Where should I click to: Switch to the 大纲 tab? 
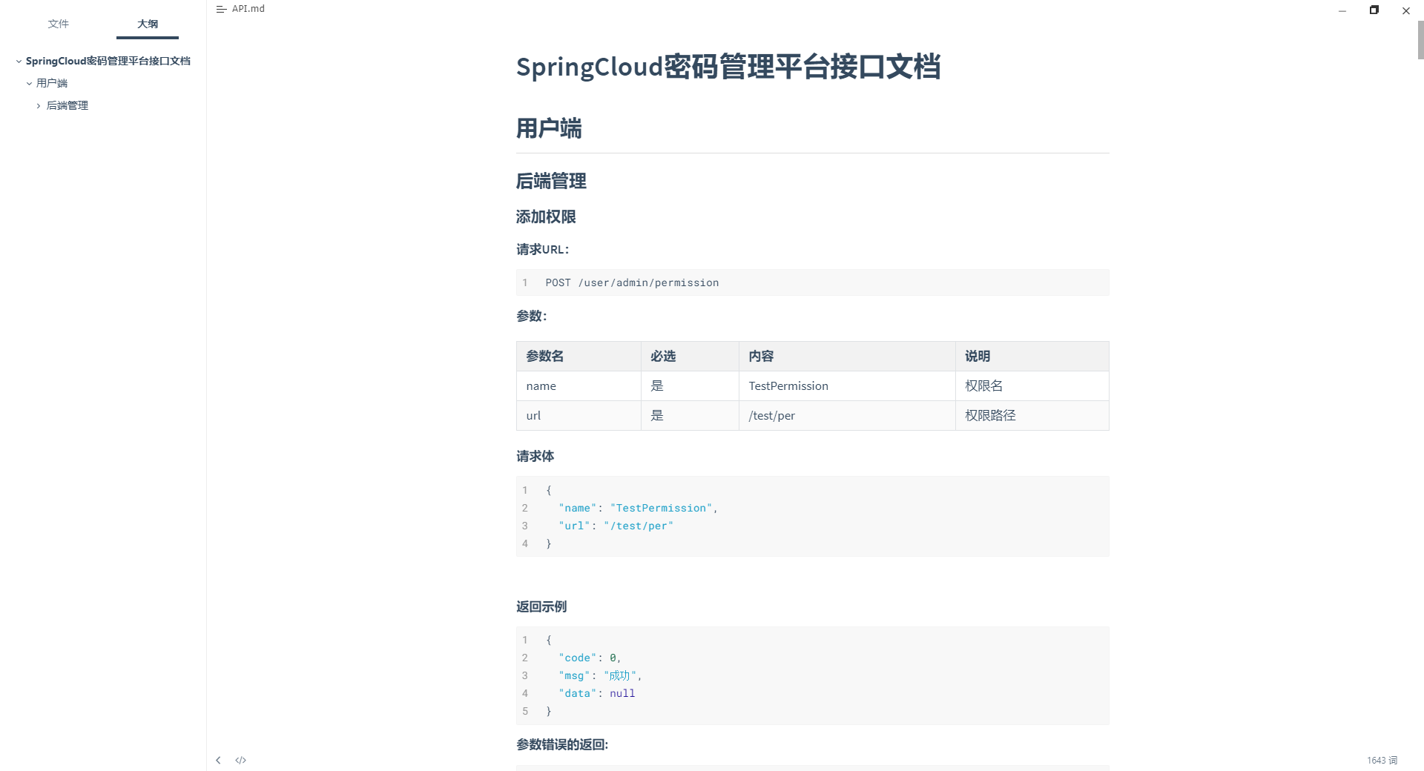coord(147,24)
